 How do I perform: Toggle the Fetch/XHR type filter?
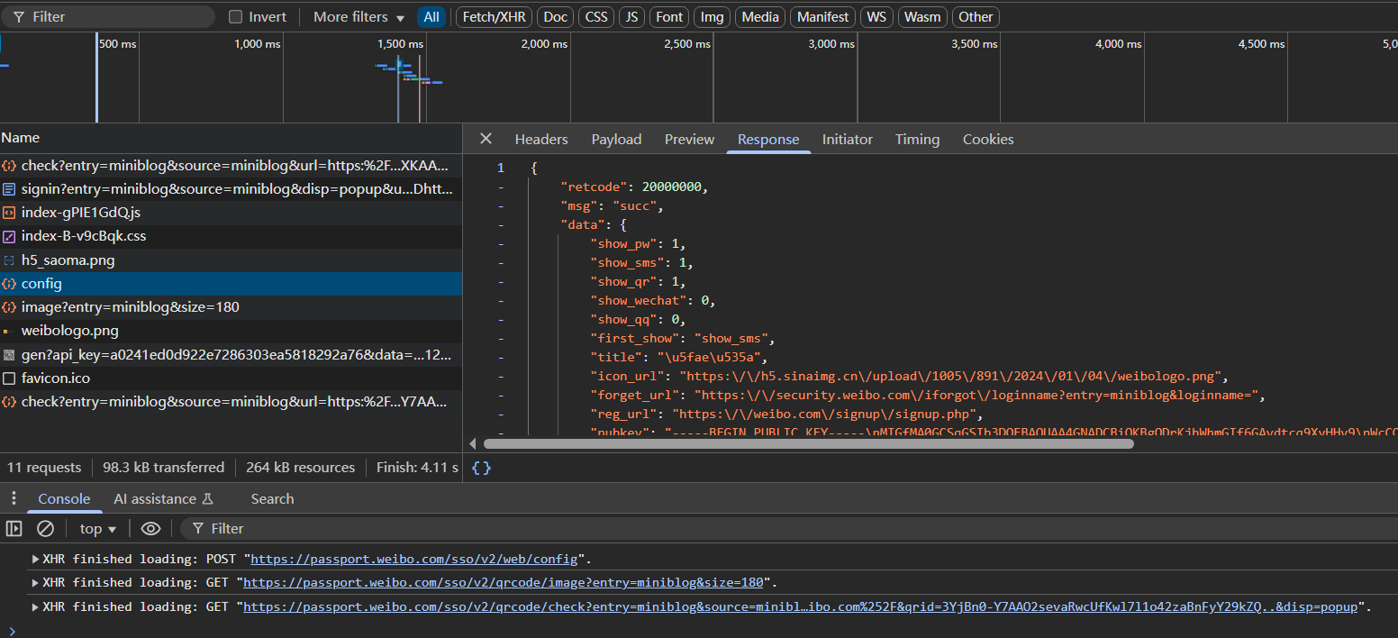pyautogui.click(x=494, y=17)
